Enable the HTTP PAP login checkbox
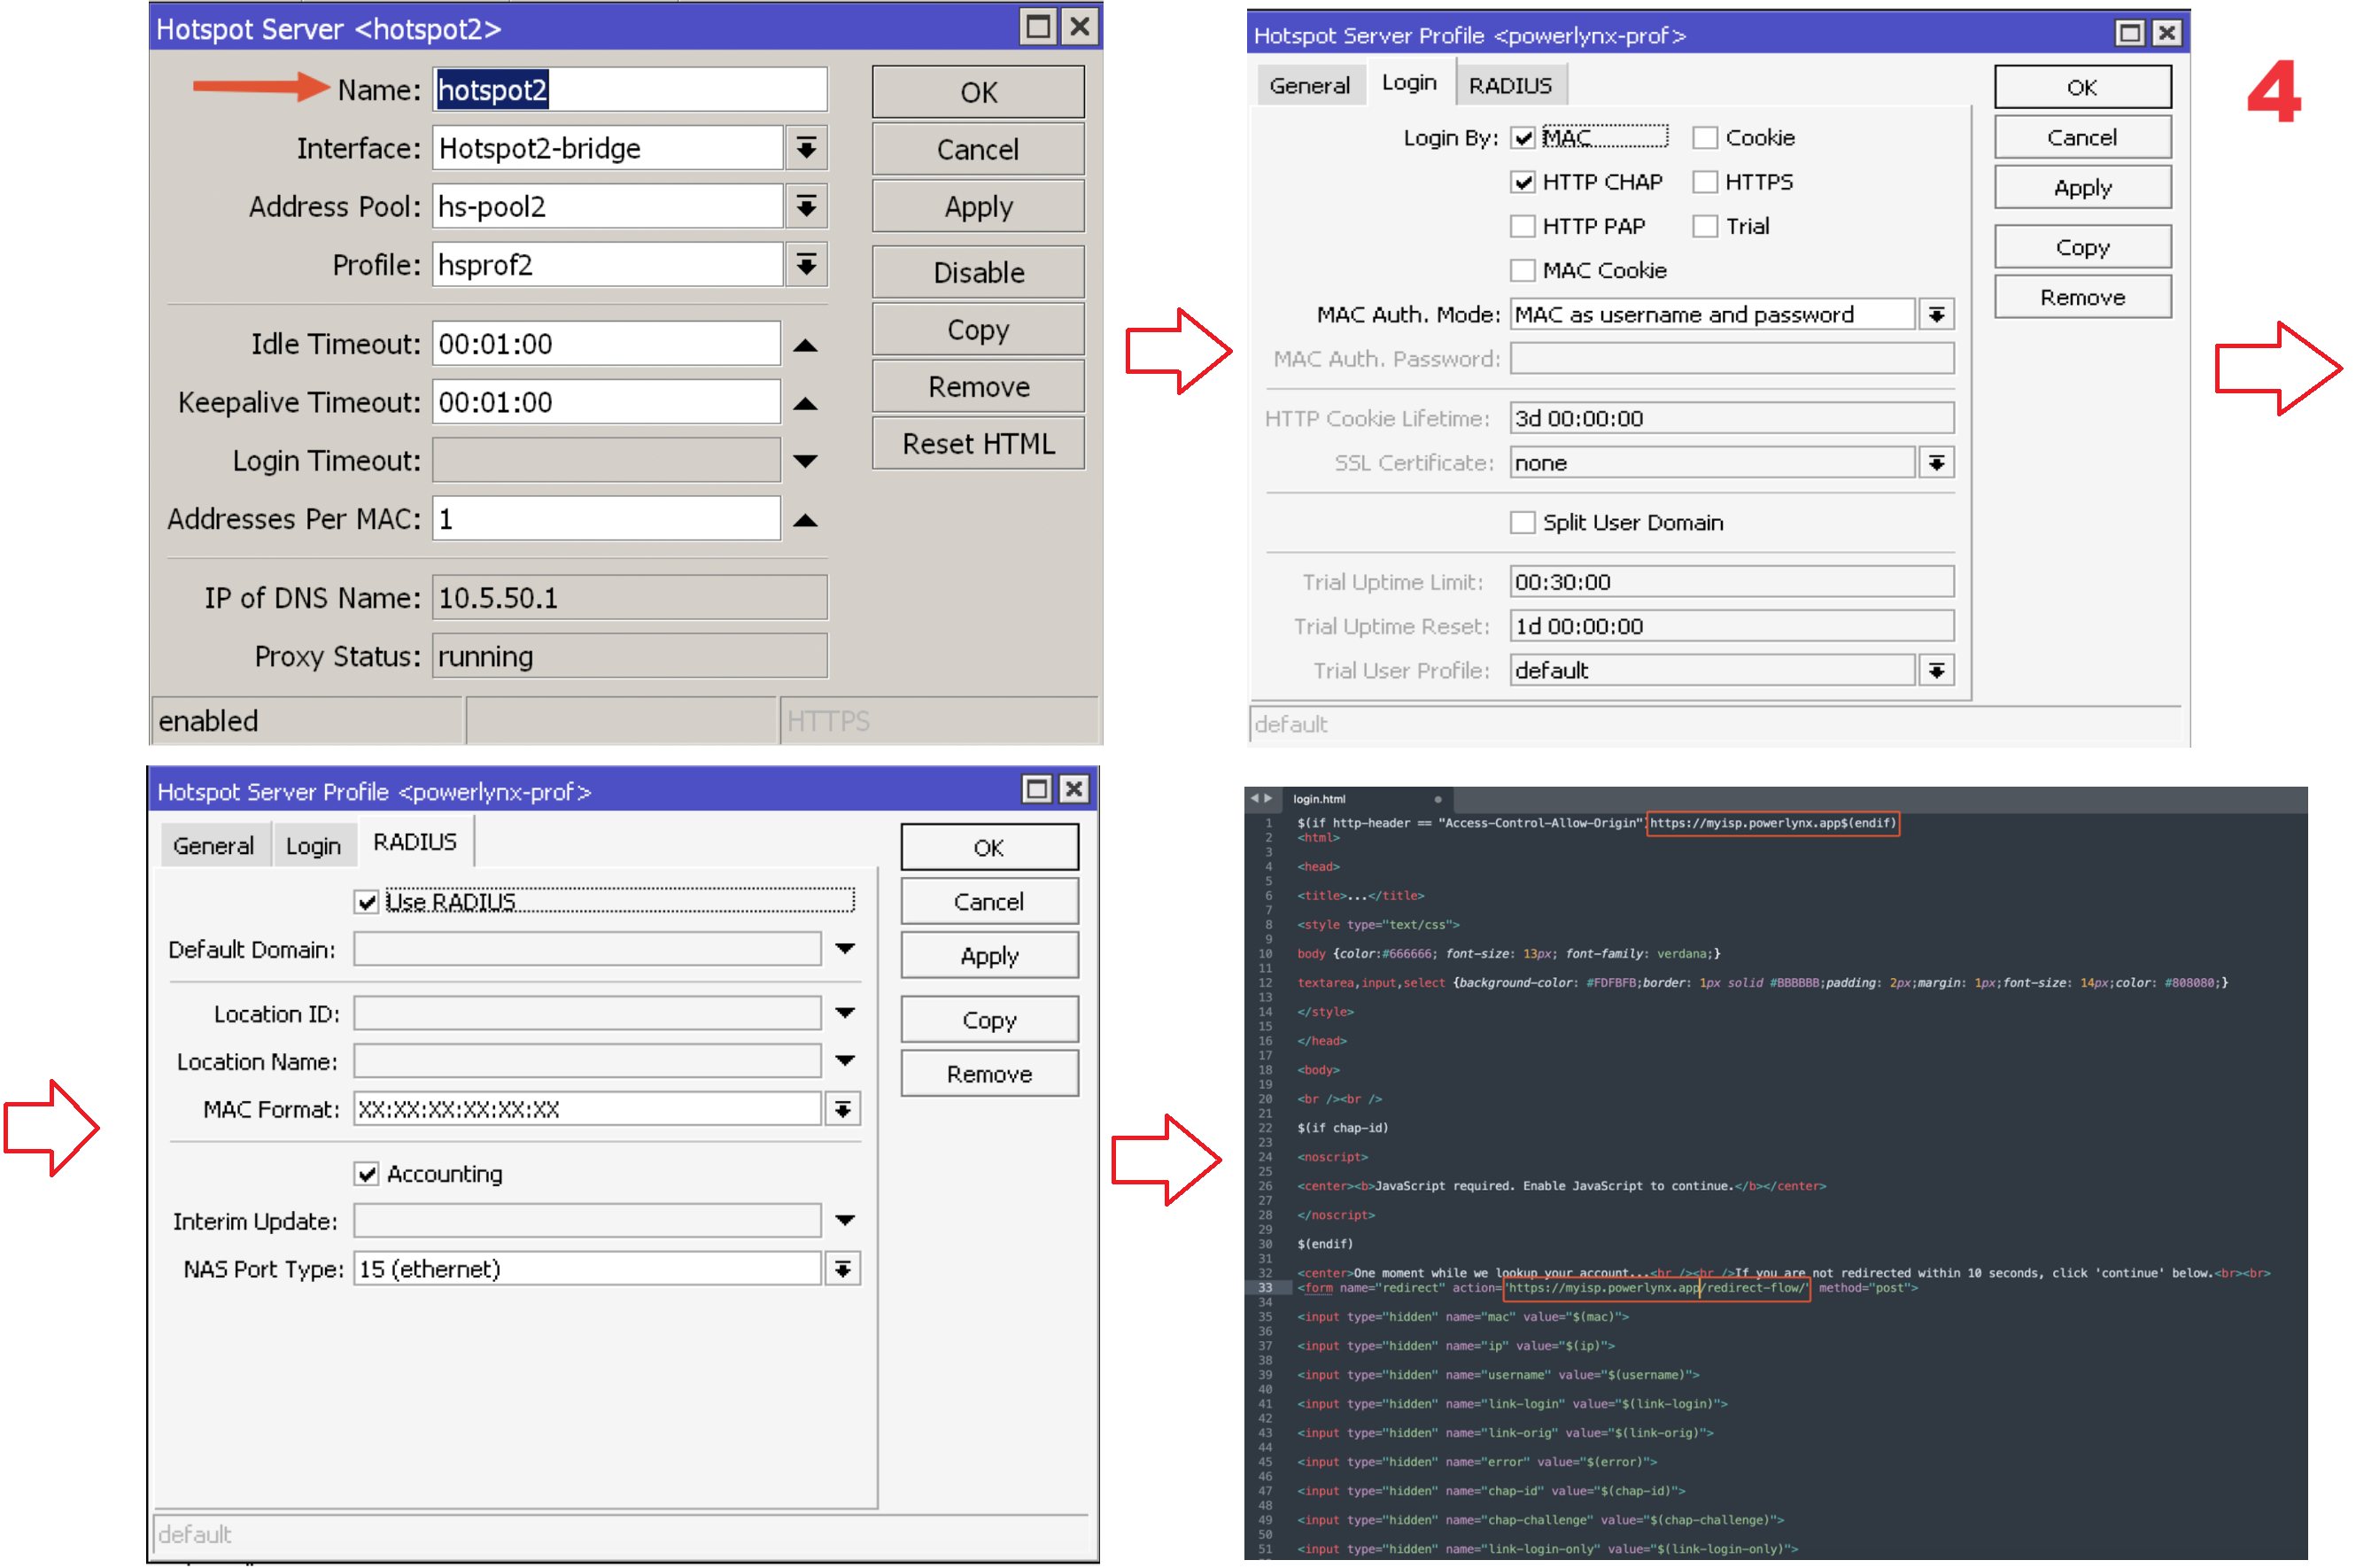 point(1523,227)
